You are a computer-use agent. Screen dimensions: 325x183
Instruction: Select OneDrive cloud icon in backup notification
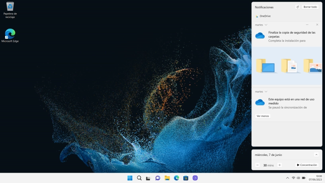pyautogui.click(x=260, y=35)
